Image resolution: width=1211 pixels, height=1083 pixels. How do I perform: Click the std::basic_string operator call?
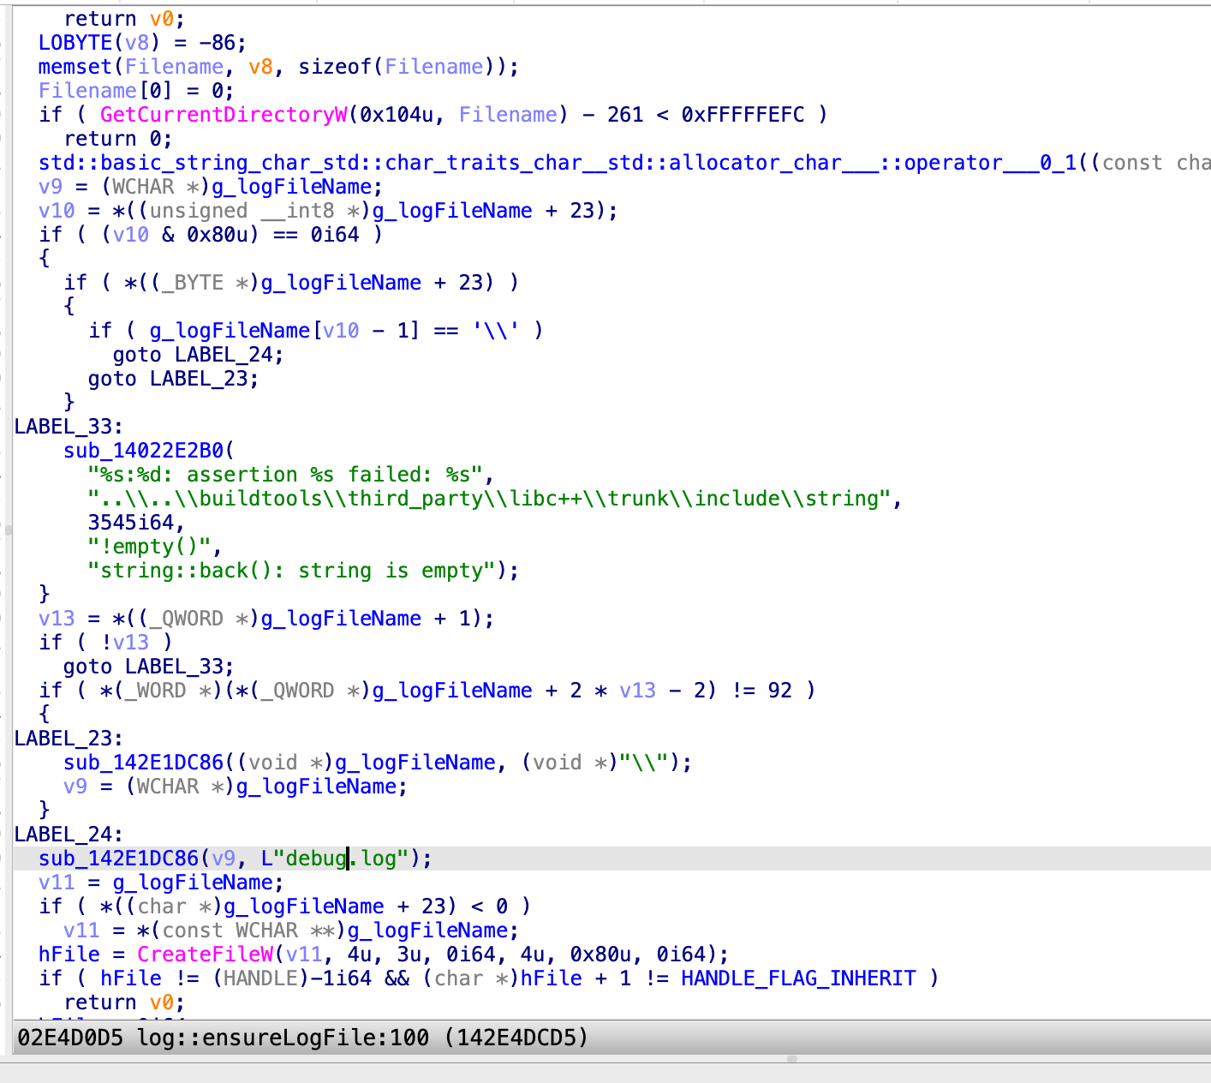coord(557,163)
